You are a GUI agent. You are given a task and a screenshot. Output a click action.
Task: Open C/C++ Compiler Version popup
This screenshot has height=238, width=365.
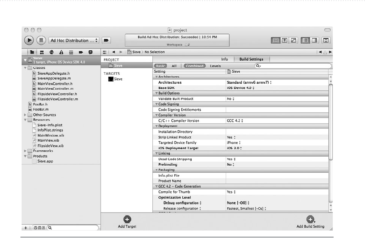click(x=235, y=121)
